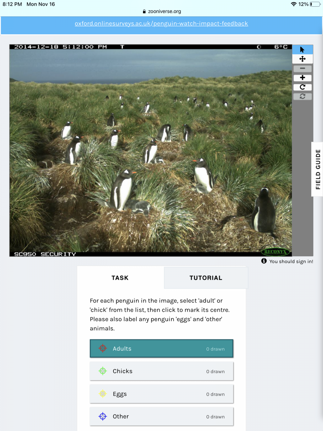The height and width of the screenshot is (431, 323).
Task: Click the info icon beside sign-in notice
Action: coord(264,261)
